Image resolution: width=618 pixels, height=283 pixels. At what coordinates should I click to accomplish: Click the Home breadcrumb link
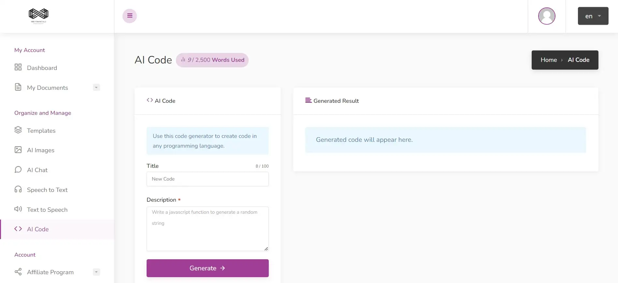[549, 60]
